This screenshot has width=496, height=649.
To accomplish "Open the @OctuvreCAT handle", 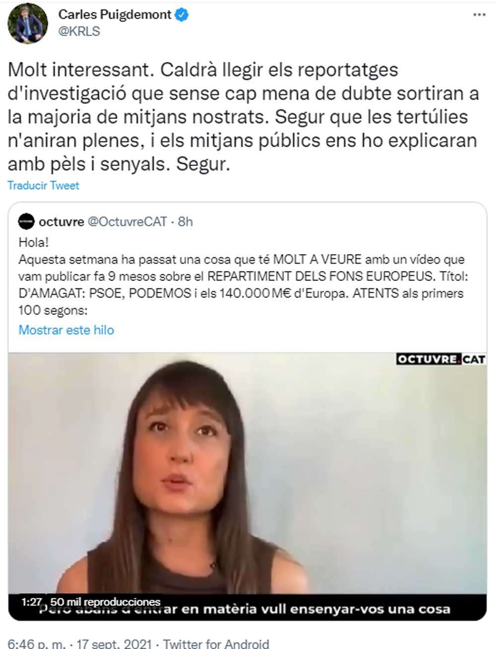I will 127,222.
